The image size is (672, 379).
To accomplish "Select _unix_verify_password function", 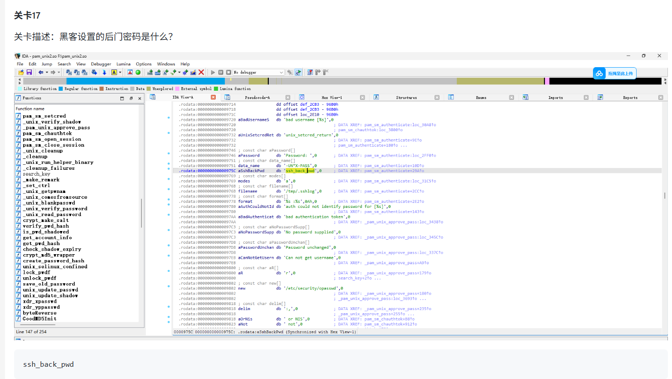I will (55, 209).
